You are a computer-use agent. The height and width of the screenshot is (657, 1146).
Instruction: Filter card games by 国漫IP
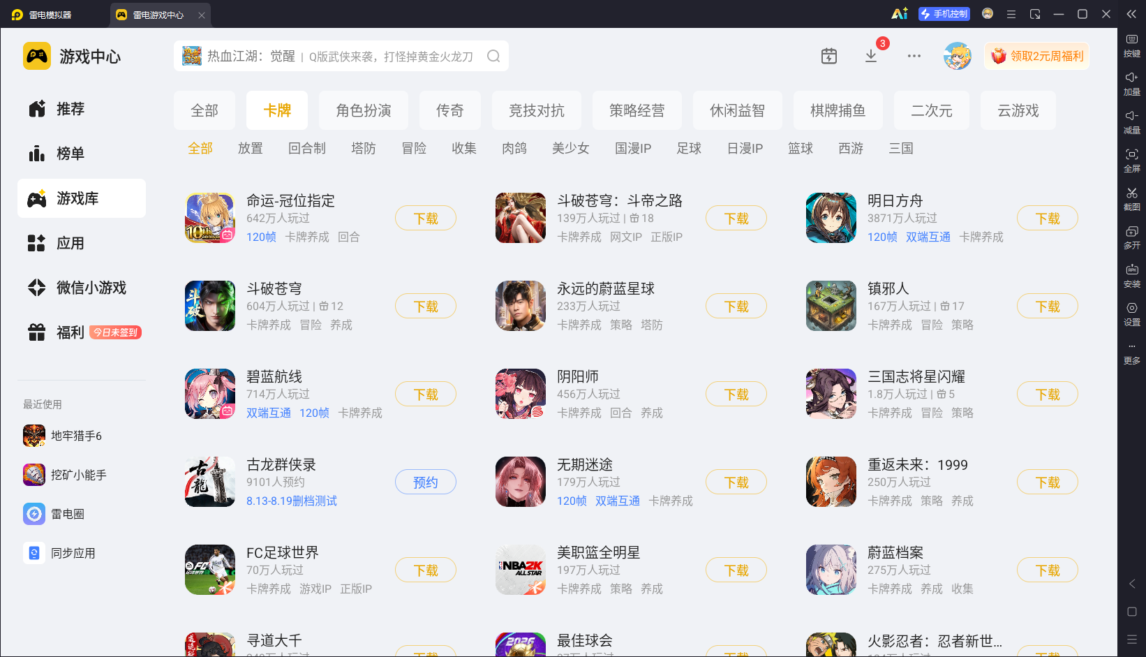point(633,148)
